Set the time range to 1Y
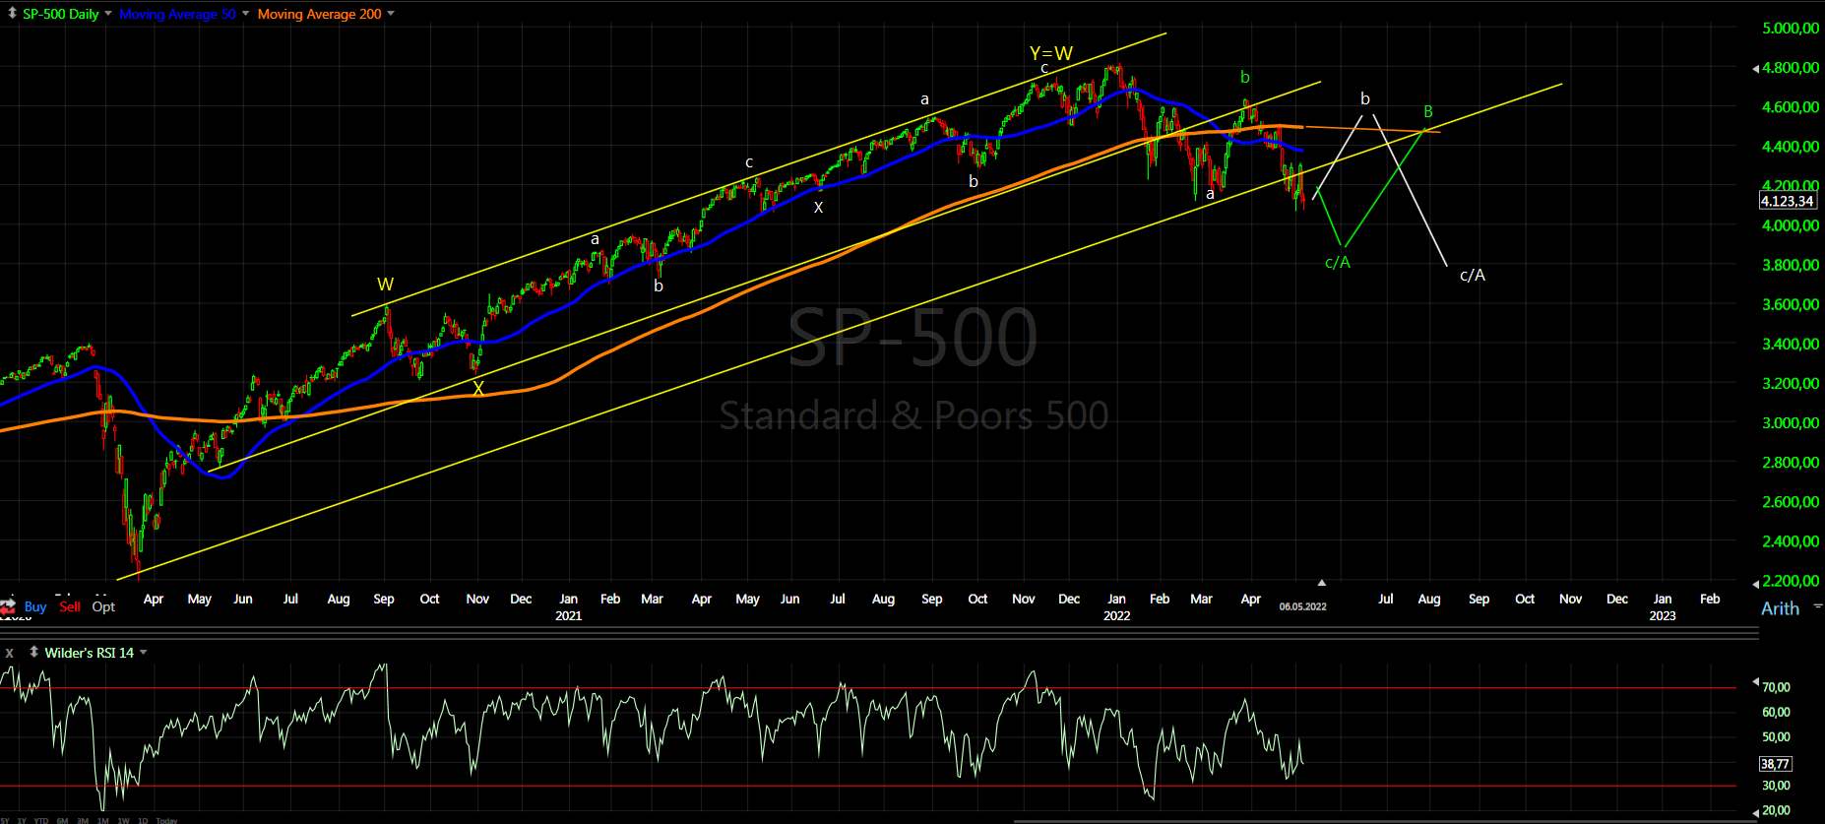Image resolution: width=1825 pixels, height=824 pixels. point(22,820)
